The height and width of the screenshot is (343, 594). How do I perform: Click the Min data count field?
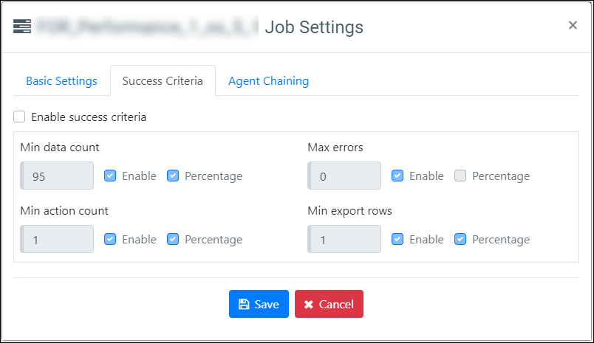[57, 176]
